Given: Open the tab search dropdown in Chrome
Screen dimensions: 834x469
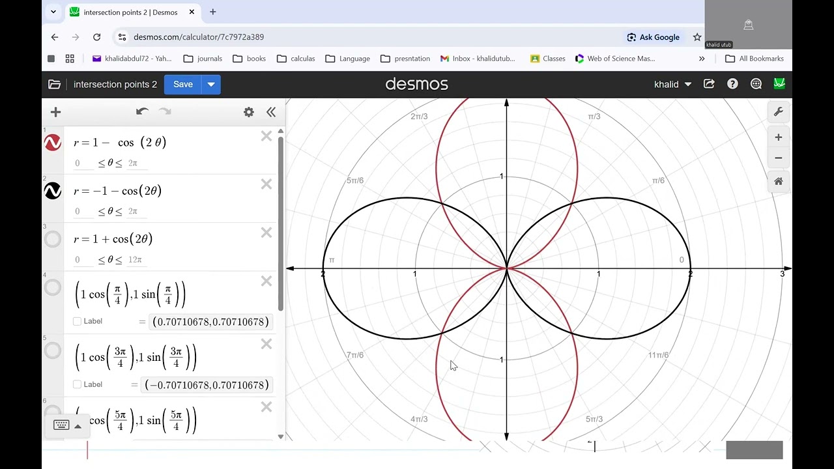Looking at the screenshot, I should click(x=53, y=12).
